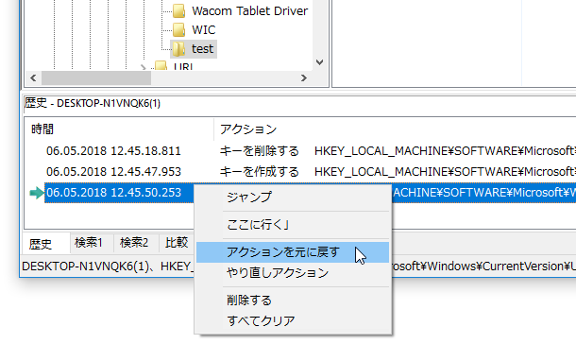
Task: Click キーを削除する action cell
Action: 259,151
